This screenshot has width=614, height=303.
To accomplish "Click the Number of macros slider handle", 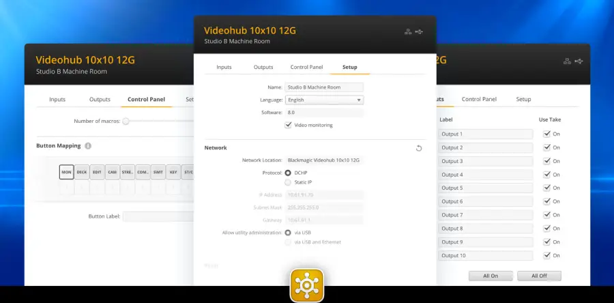I will tap(126, 121).
